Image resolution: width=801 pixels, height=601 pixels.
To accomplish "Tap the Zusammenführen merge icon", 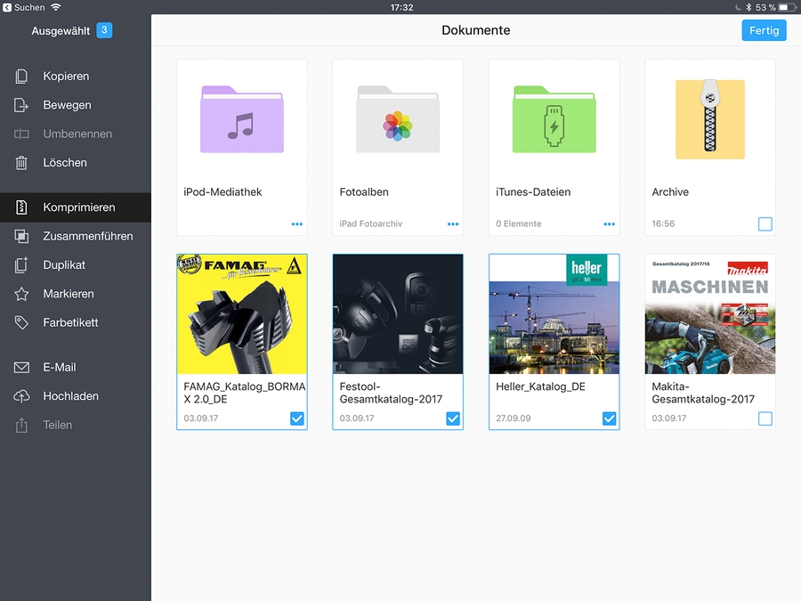I will tap(22, 236).
